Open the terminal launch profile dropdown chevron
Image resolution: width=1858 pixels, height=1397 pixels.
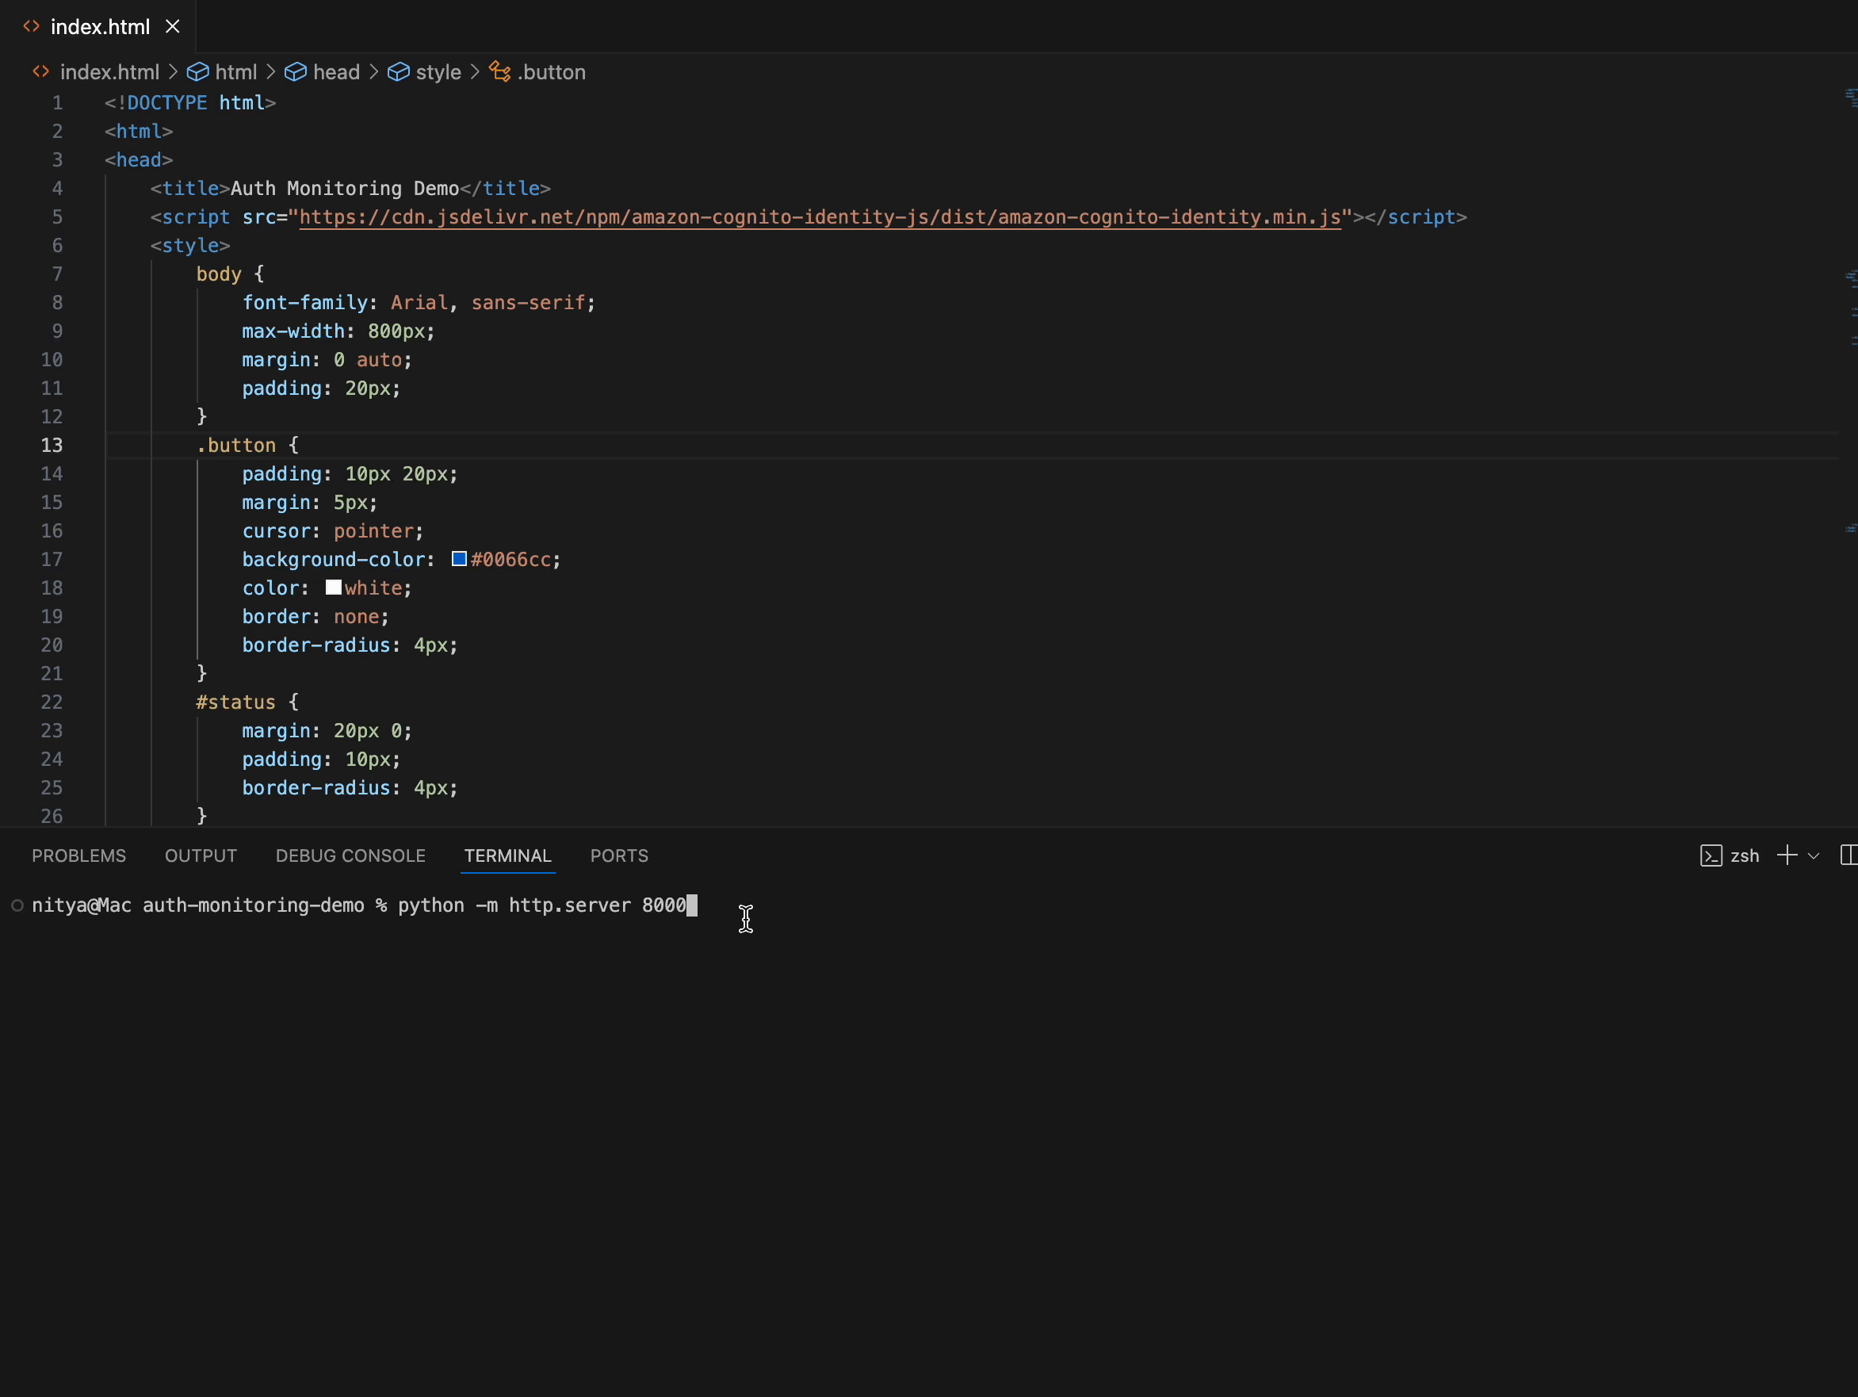[1812, 855]
